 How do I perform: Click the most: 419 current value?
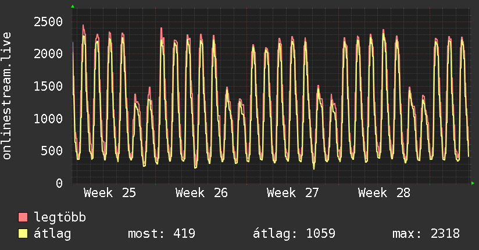coord(161,234)
